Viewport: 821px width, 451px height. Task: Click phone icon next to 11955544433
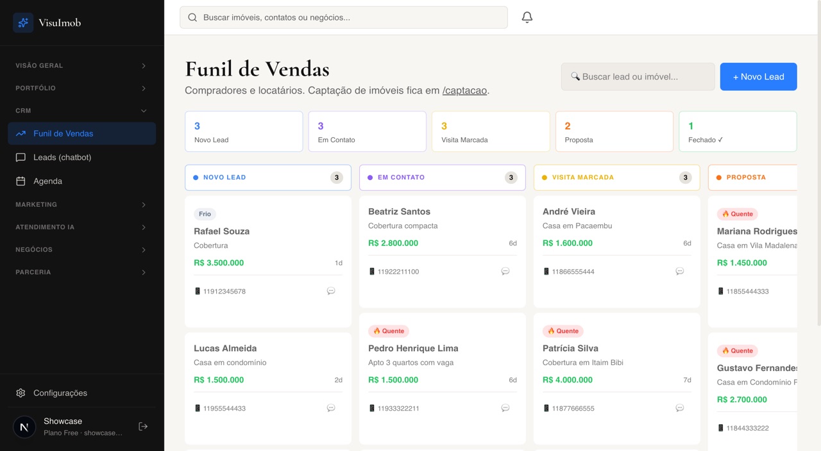198,409
